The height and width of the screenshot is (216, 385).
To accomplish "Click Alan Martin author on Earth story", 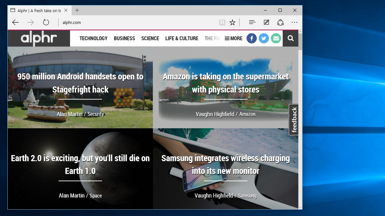I will [72, 196].
